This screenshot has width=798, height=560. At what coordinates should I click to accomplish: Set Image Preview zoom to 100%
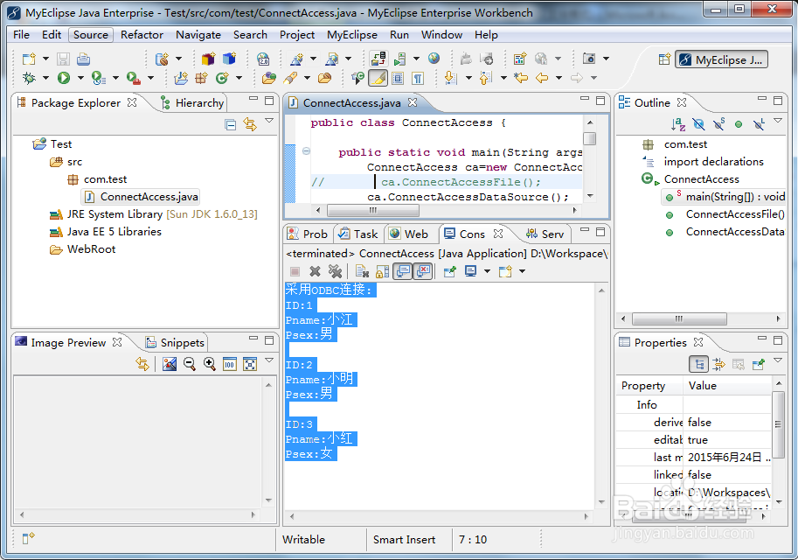pos(229,364)
